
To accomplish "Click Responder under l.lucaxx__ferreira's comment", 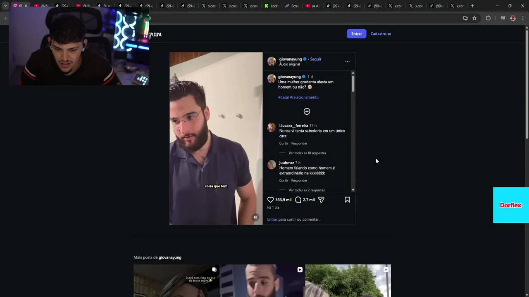I will pos(299,144).
